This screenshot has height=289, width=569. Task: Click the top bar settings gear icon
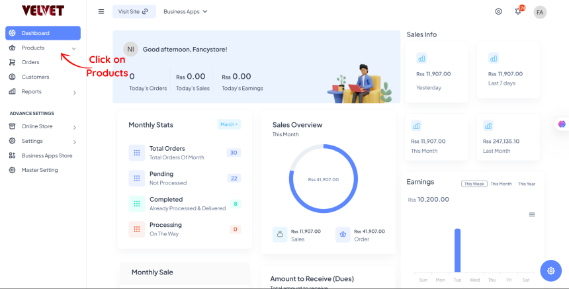coord(498,11)
